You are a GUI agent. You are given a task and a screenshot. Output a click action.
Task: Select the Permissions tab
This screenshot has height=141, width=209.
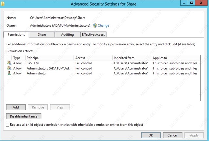tap(16, 35)
